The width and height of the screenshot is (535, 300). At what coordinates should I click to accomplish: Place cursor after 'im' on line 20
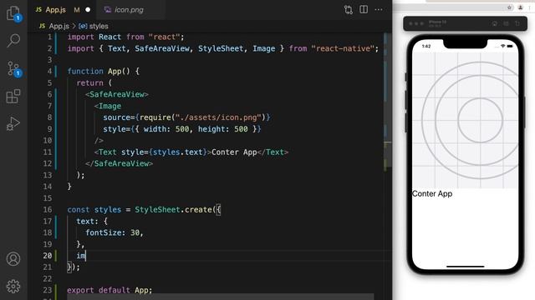[85, 256]
